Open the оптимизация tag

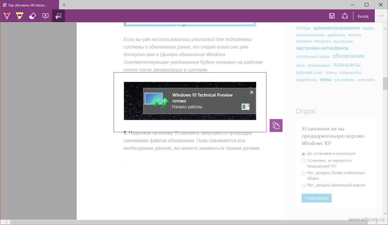point(319,66)
